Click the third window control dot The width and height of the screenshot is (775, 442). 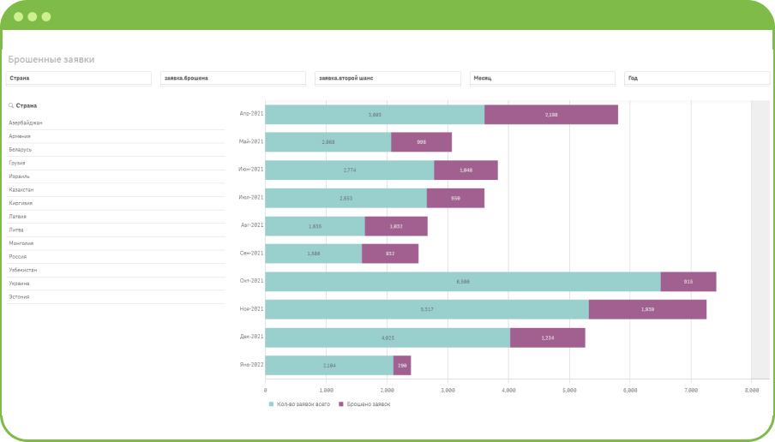click(45, 16)
